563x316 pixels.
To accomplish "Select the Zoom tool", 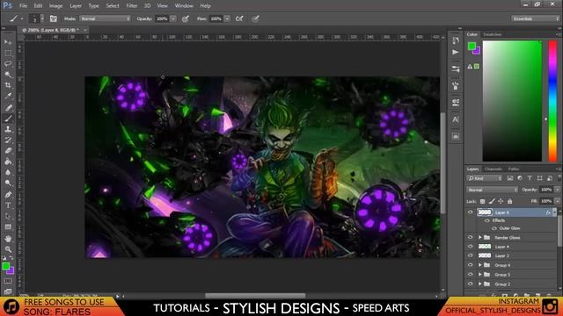I will pos(8,249).
